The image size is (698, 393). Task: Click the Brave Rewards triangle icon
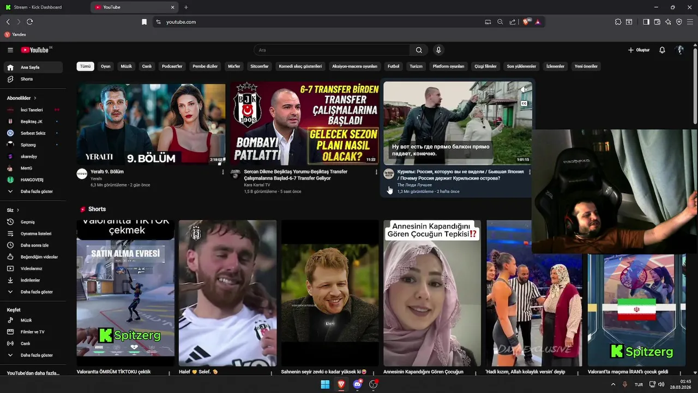point(538,22)
